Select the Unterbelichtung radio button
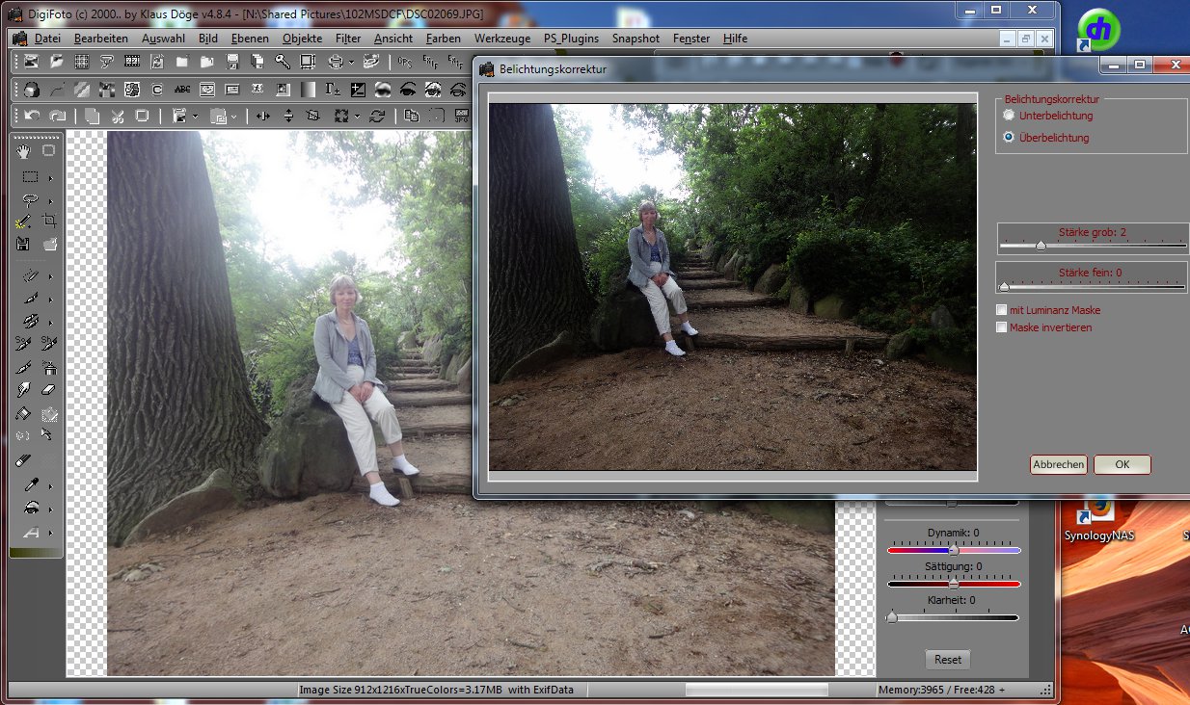Viewport: 1190px width, 705px height. (x=1009, y=116)
